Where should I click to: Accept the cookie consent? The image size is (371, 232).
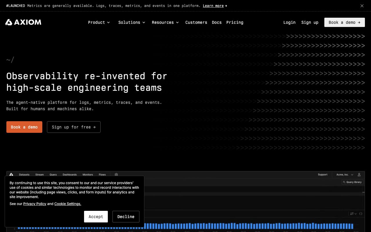tap(96, 217)
